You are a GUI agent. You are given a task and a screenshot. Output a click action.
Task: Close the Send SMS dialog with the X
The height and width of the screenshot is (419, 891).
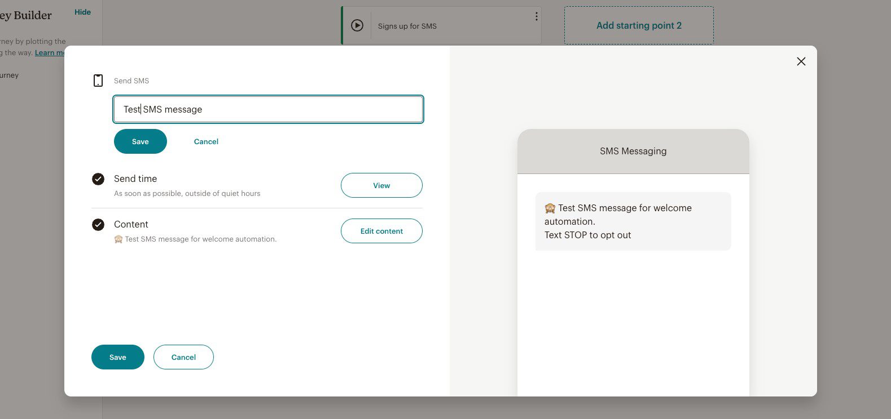tap(801, 61)
